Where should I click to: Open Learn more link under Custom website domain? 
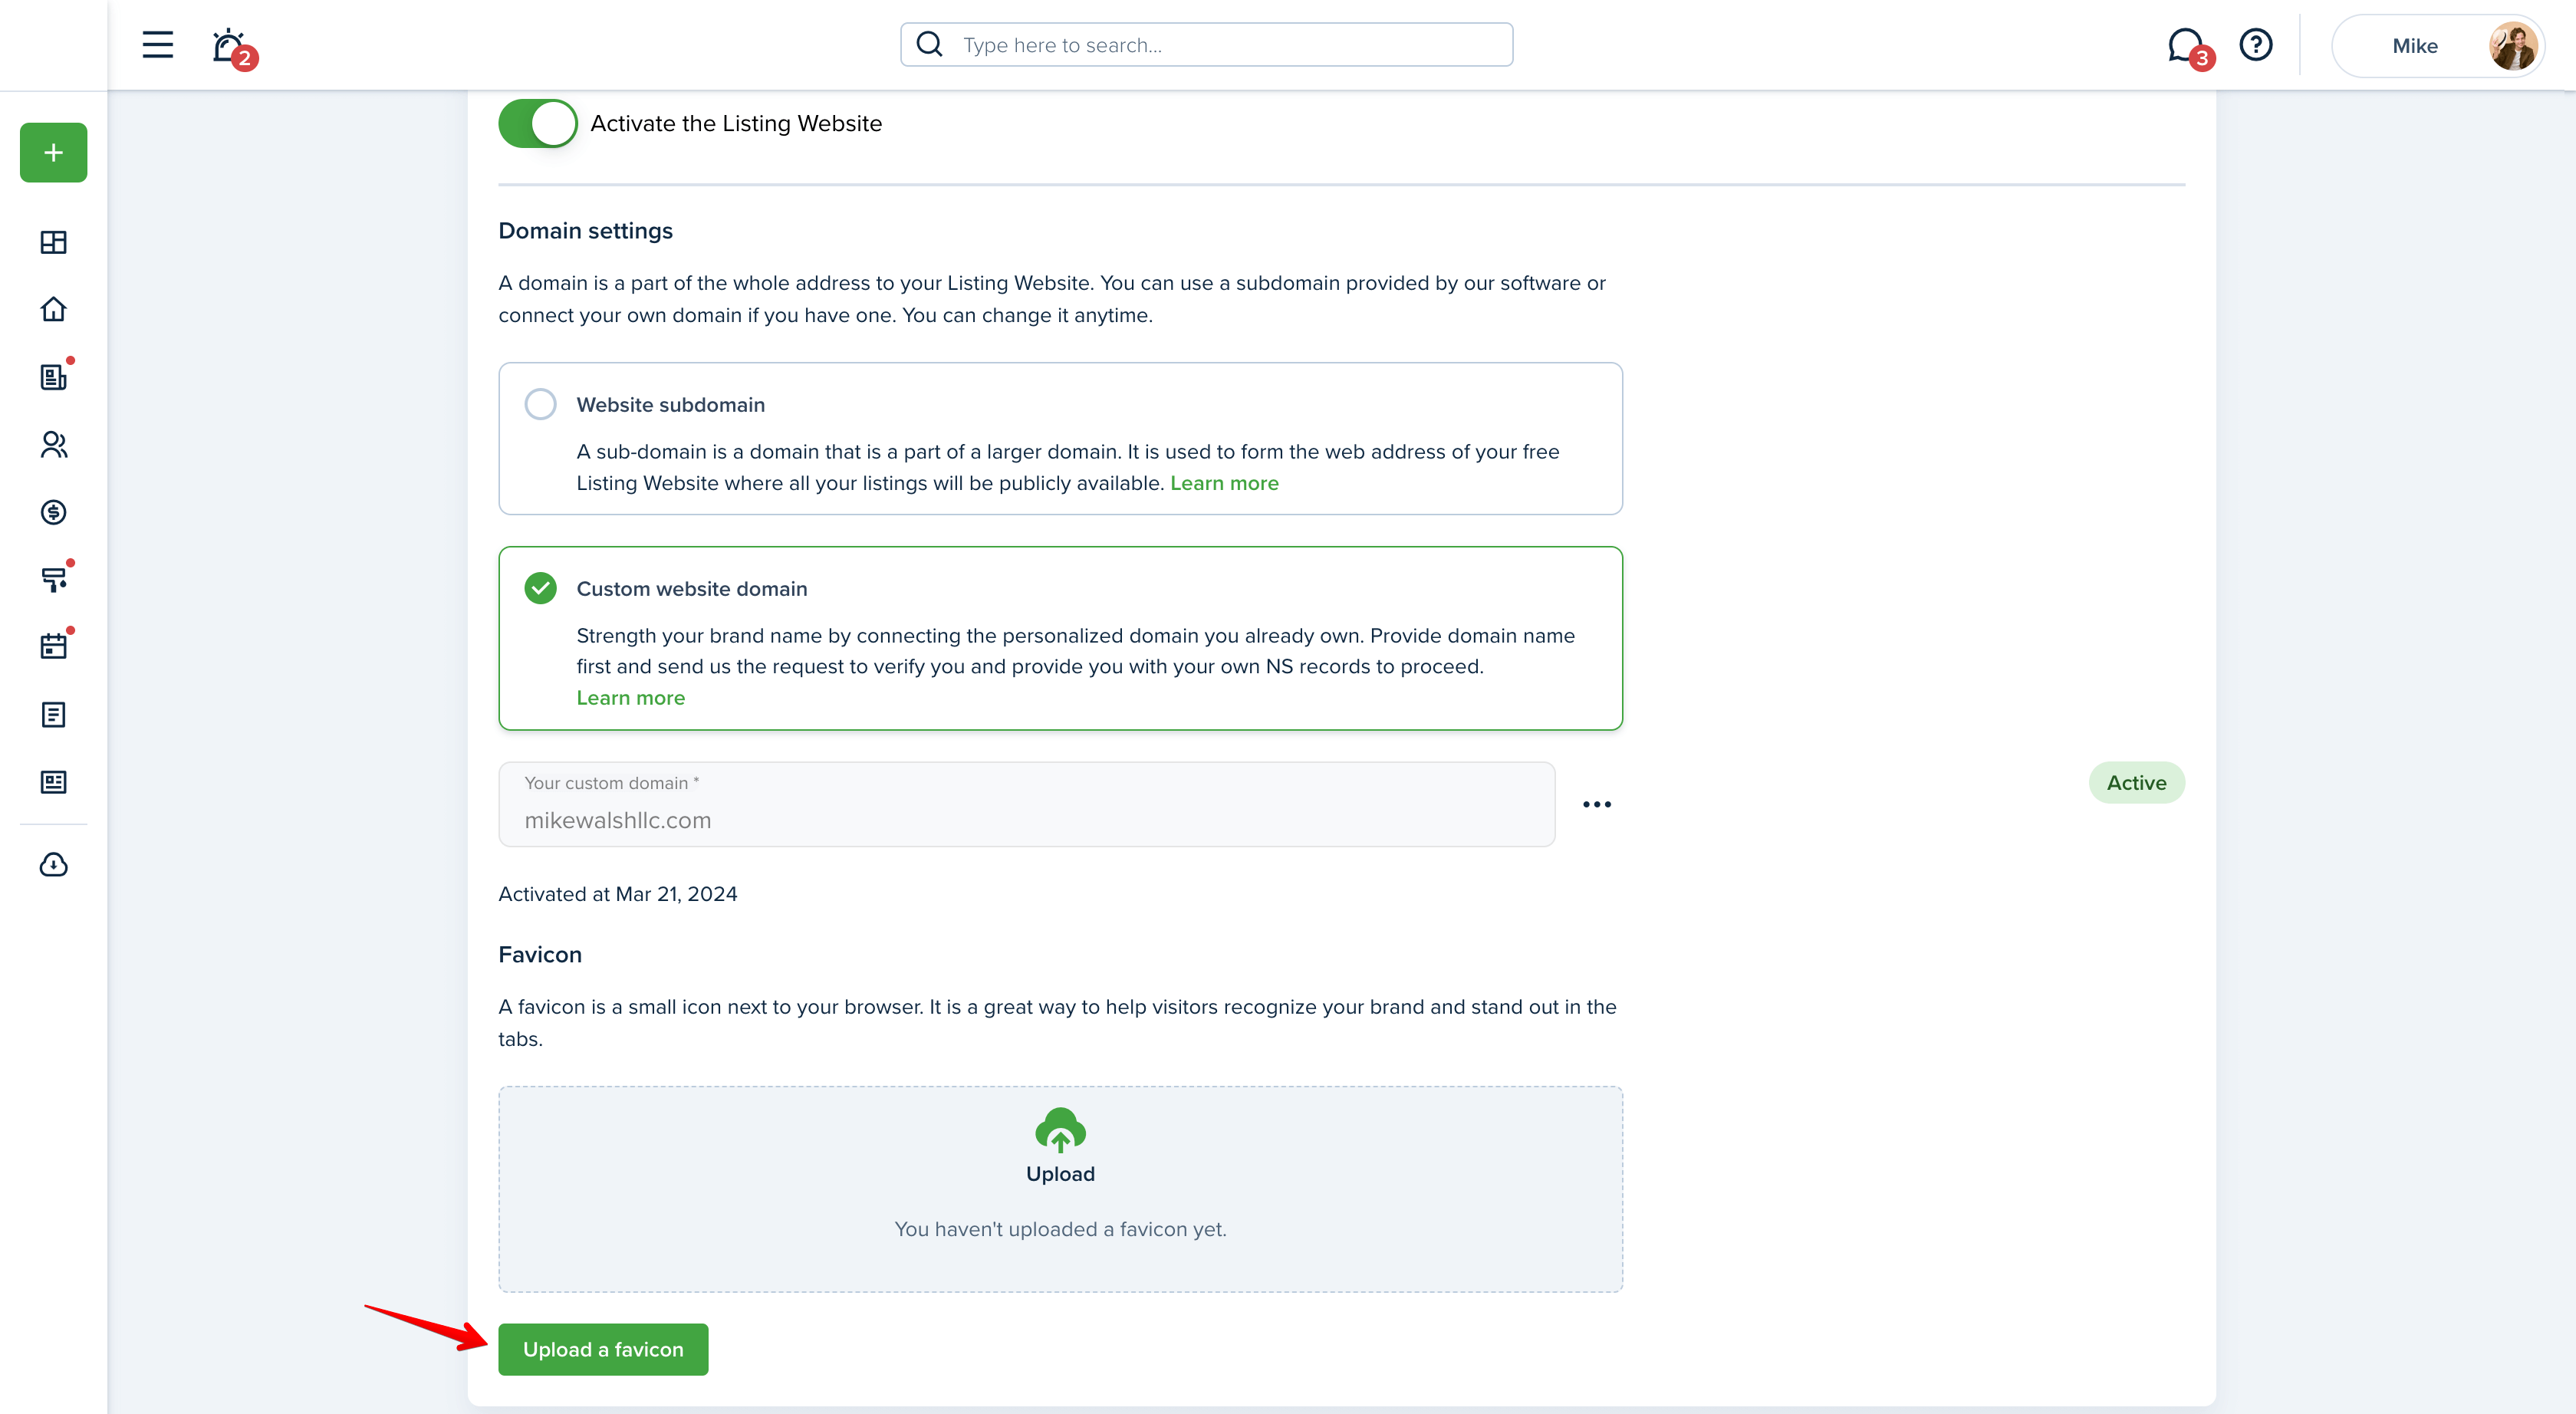click(x=631, y=698)
